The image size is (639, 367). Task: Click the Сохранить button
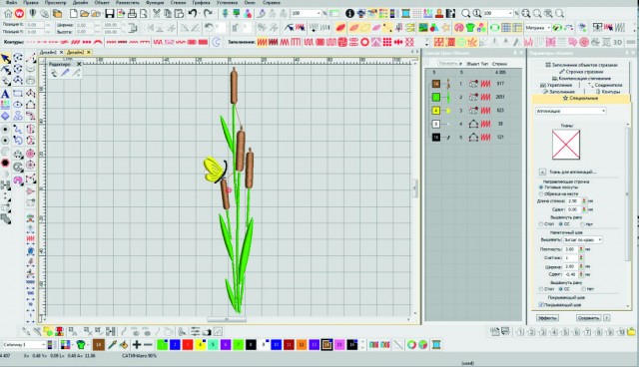click(588, 318)
